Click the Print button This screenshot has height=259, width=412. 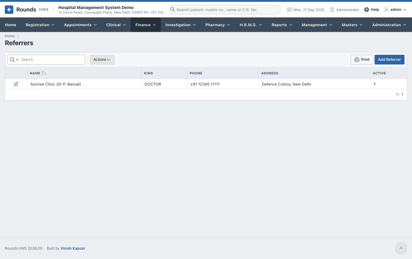pyautogui.click(x=362, y=60)
